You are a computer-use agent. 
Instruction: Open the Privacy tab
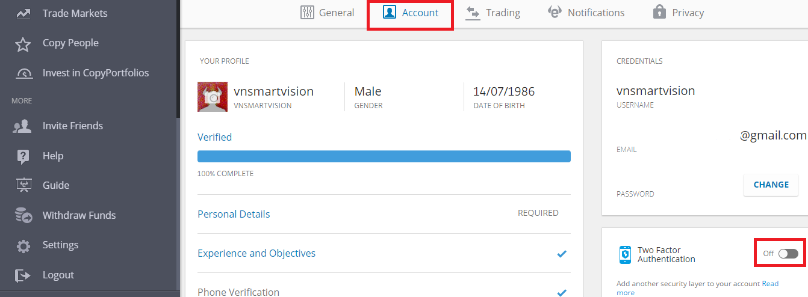[678, 13]
